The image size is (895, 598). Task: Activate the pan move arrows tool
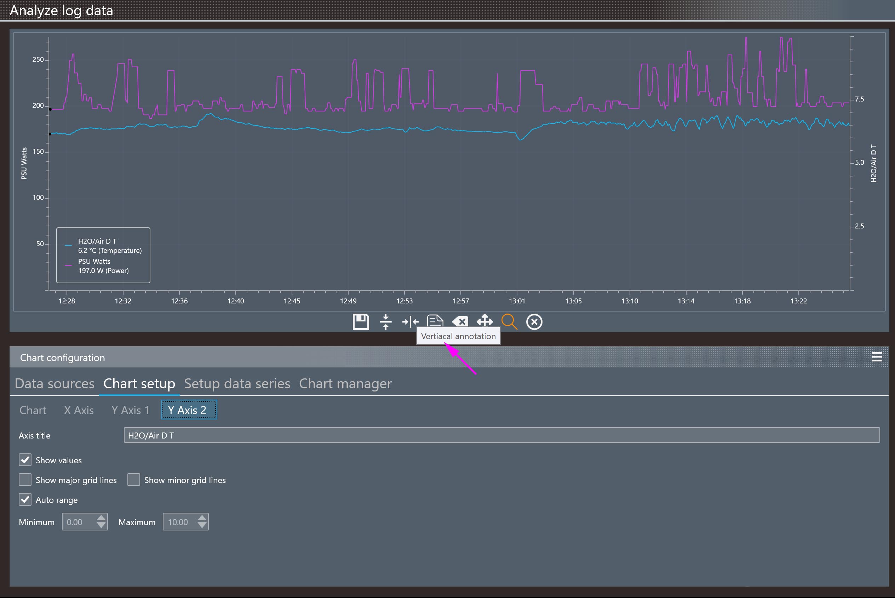click(485, 321)
